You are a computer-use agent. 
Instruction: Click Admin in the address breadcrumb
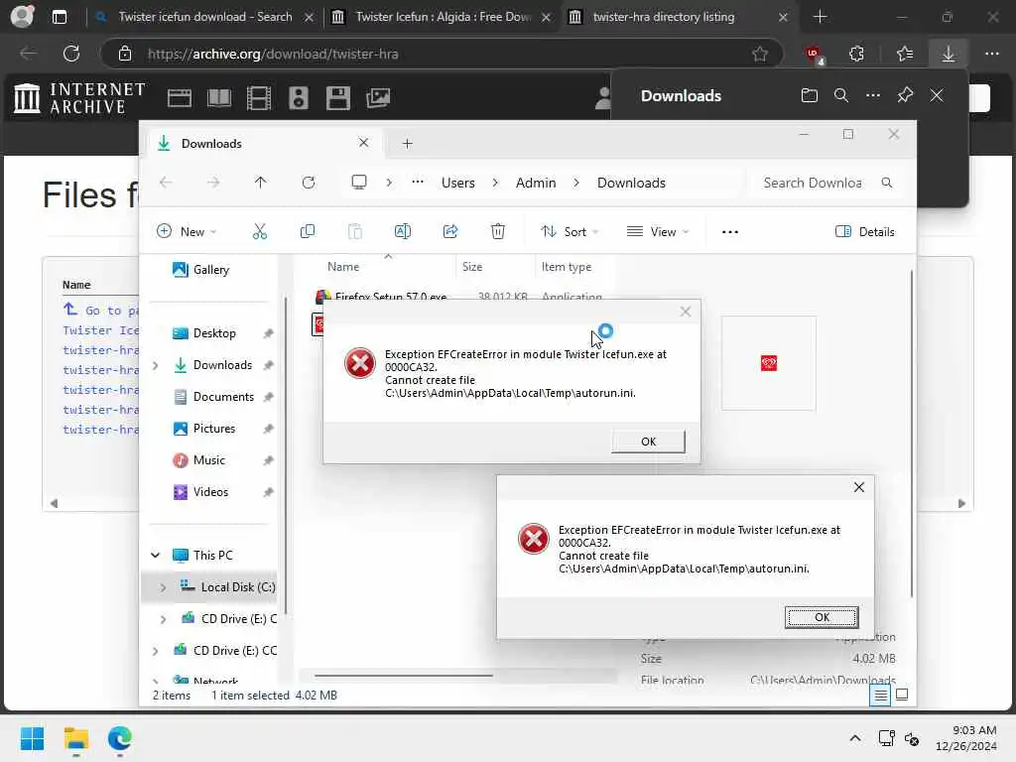(536, 183)
